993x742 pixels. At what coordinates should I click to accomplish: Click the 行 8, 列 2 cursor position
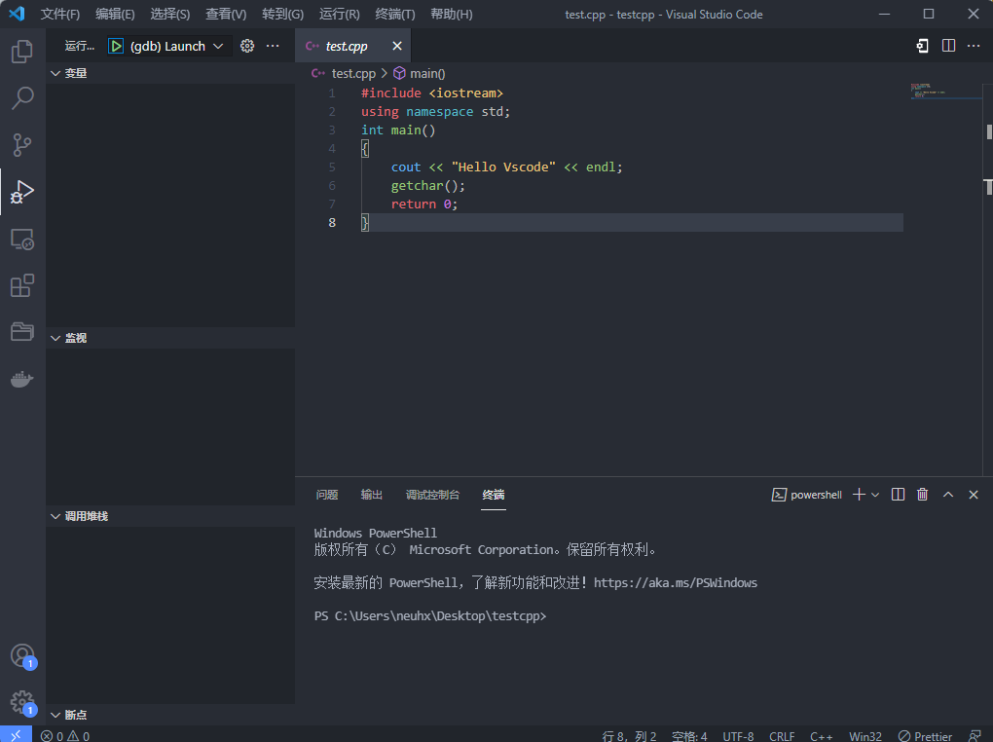pos(629,735)
